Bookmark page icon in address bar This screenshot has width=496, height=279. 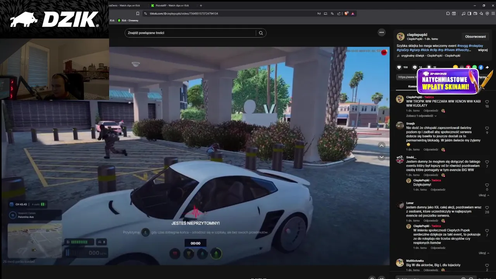click(138, 14)
